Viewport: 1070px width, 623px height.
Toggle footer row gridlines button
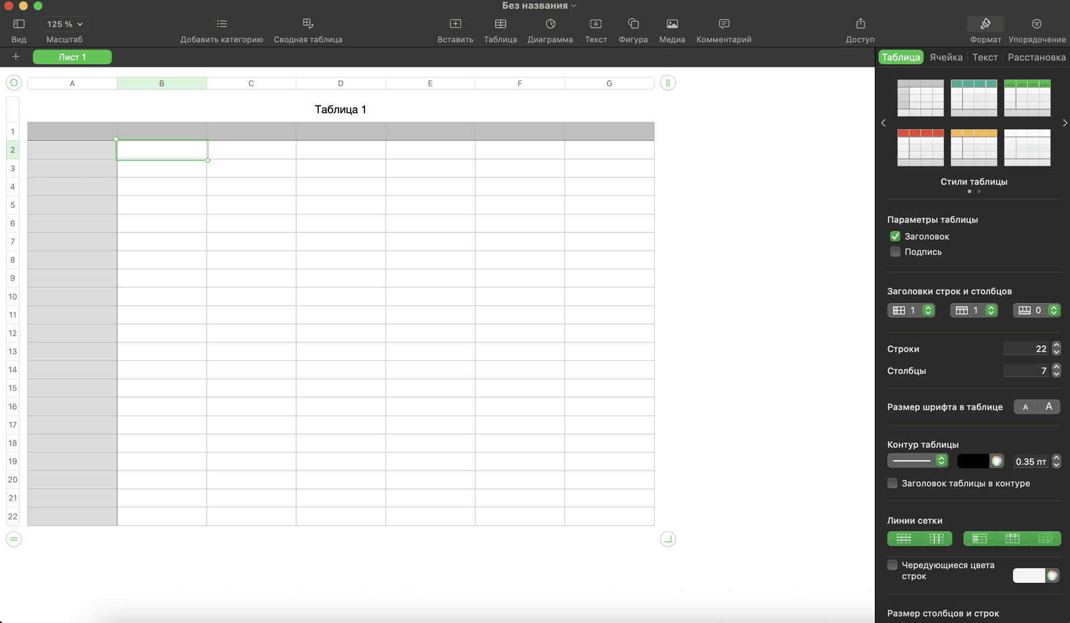click(1045, 539)
